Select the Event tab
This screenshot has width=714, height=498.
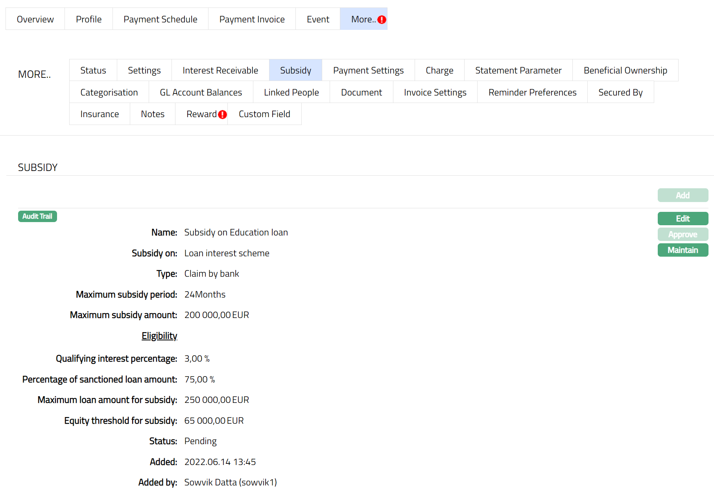click(318, 19)
